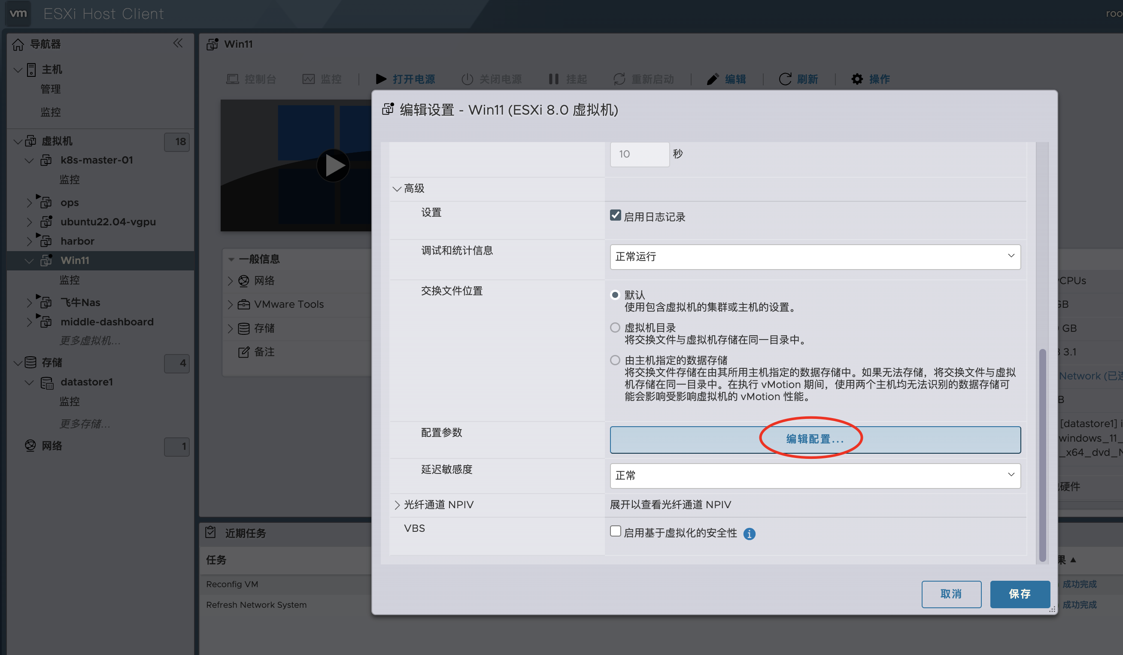Image resolution: width=1123 pixels, height=655 pixels.
Task: Click the power off icon in the toolbar
Action: [x=467, y=79]
